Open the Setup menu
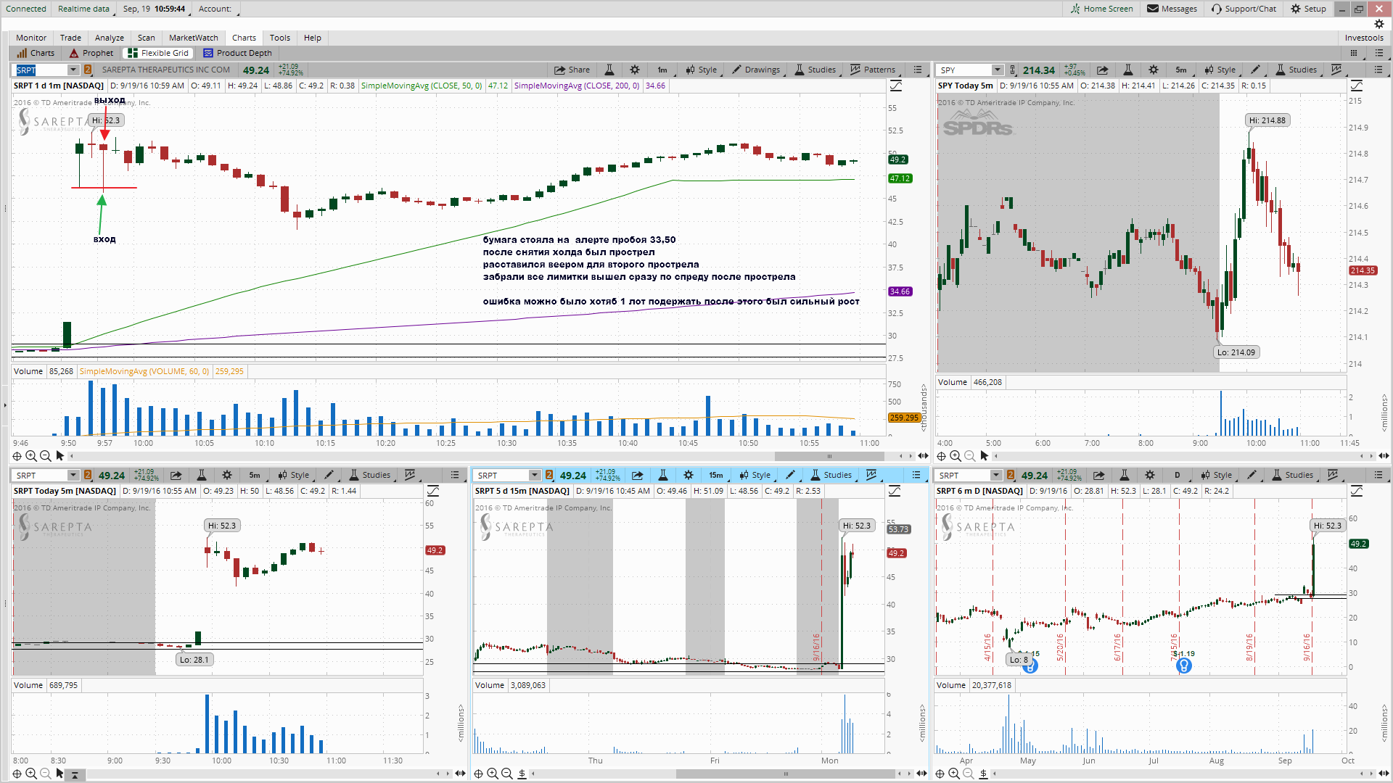 [x=1308, y=9]
